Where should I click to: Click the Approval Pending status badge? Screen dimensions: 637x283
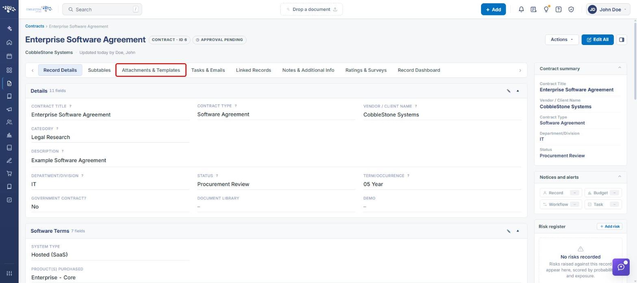219,40
